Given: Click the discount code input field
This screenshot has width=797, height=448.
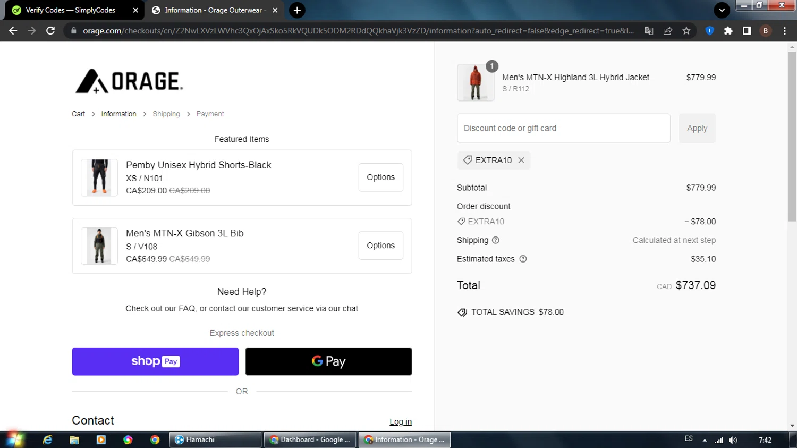Looking at the screenshot, I should click(563, 128).
